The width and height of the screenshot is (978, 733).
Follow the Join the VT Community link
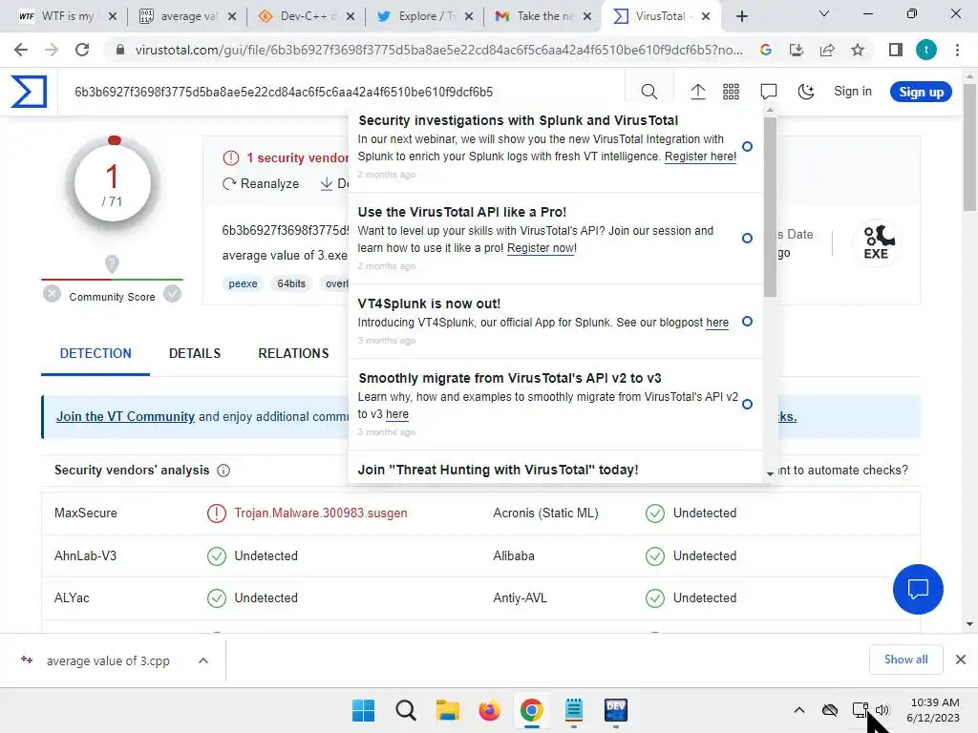tap(125, 416)
